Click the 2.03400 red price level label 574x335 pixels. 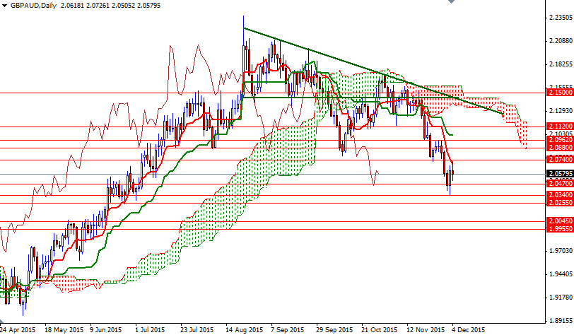(x=560, y=195)
